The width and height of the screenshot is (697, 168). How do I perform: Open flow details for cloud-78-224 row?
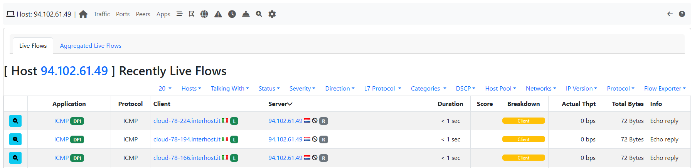[15, 121]
